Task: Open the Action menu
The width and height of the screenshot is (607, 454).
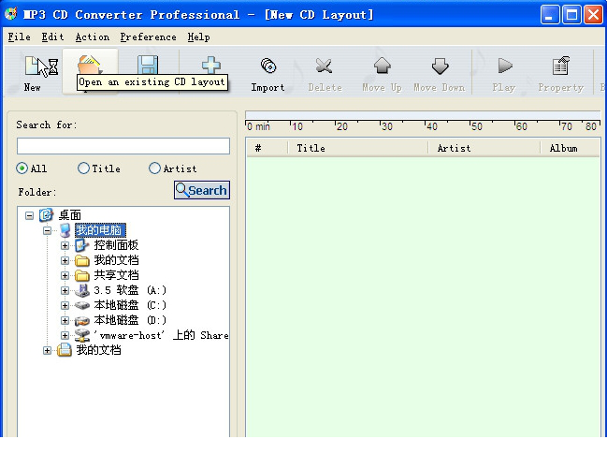Action: (93, 37)
